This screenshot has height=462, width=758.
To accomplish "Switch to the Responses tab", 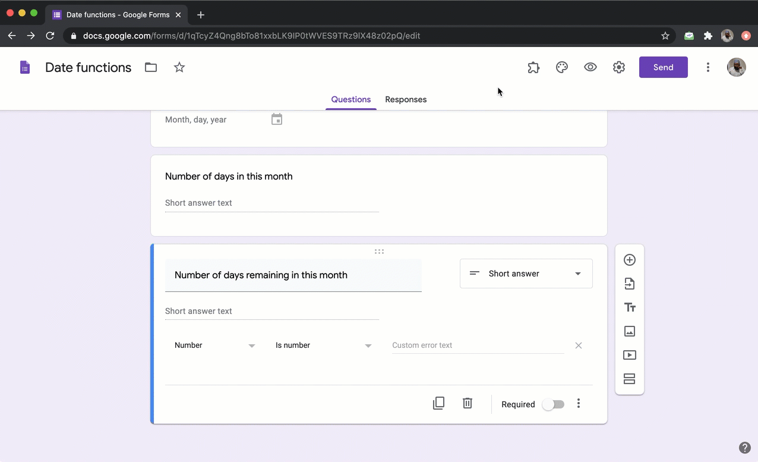I will [x=406, y=99].
